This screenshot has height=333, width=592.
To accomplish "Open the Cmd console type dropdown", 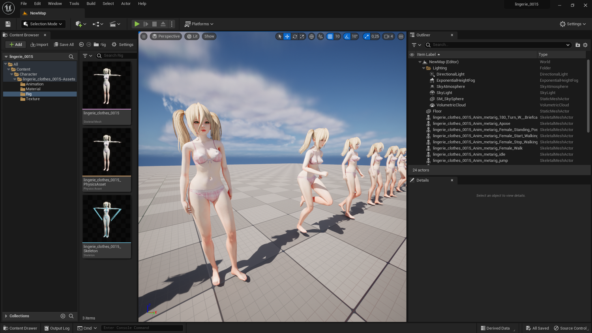I will (87, 328).
